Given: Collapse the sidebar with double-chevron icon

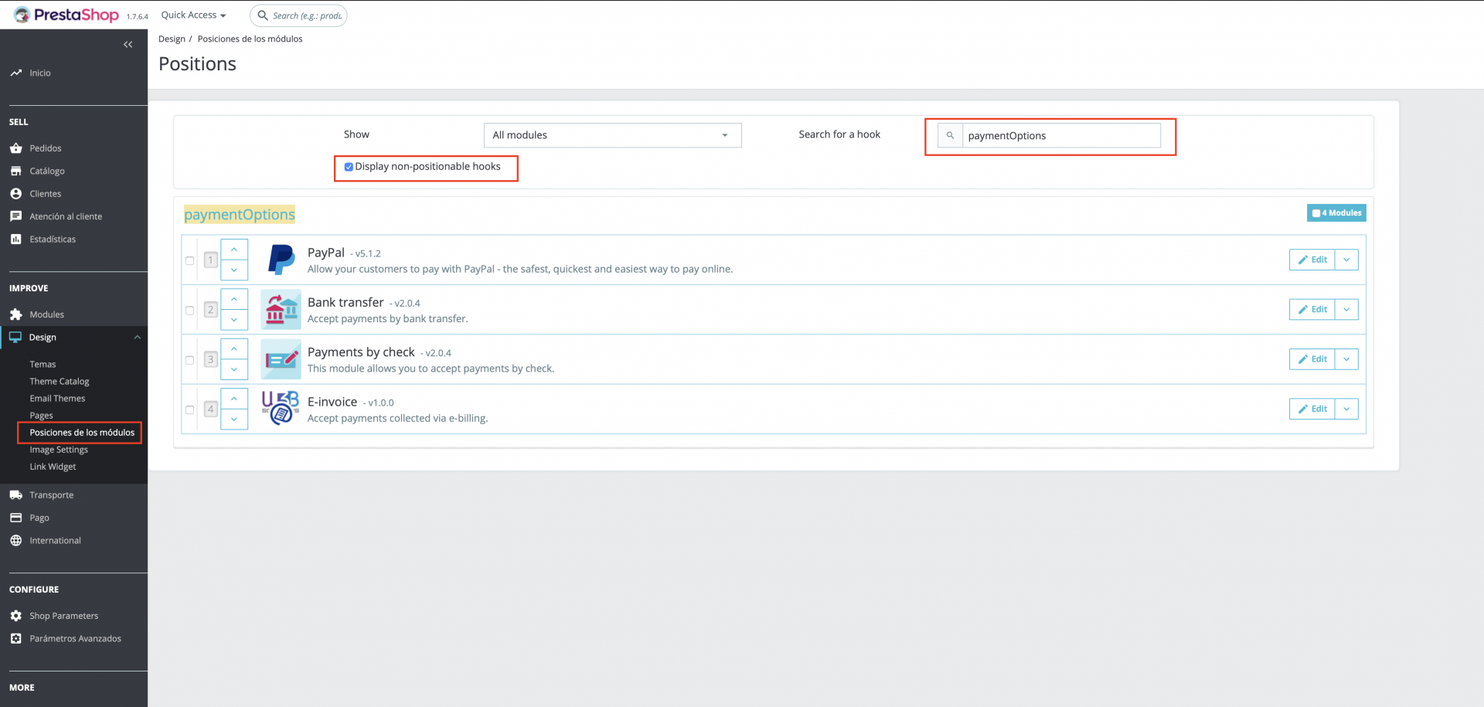Looking at the screenshot, I should coord(128,45).
